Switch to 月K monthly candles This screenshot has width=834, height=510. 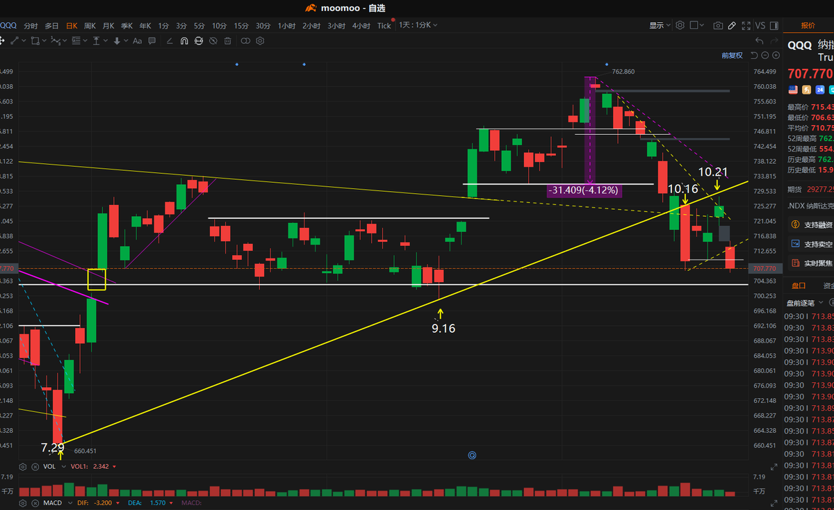coord(108,26)
